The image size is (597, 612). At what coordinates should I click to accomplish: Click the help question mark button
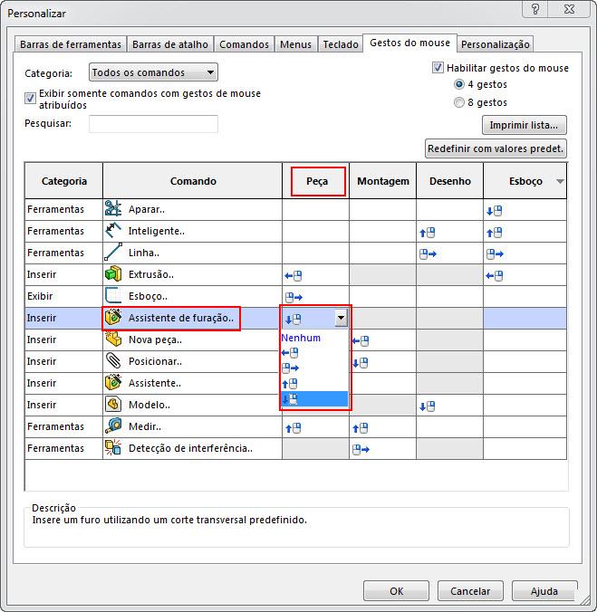point(534,8)
